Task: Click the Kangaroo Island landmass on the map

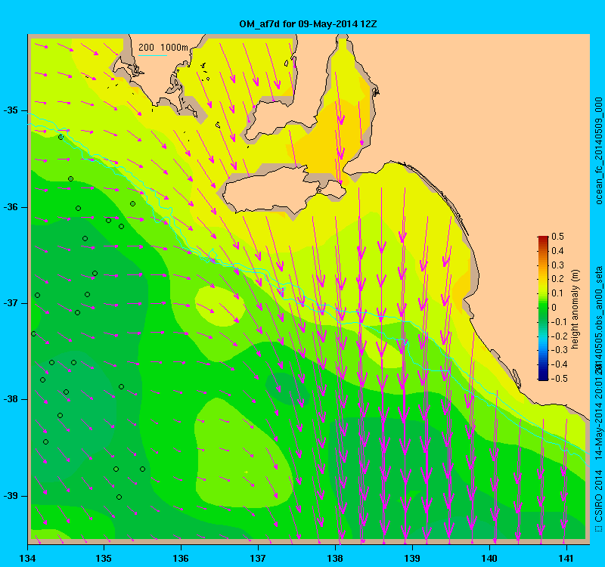Action: pyautogui.click(x=270, y=191)
